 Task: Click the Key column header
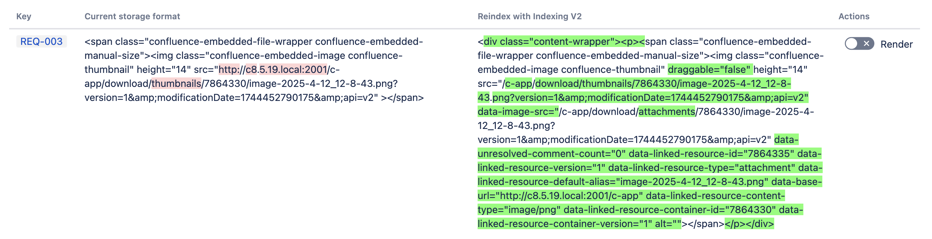[24, 16]
